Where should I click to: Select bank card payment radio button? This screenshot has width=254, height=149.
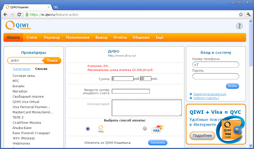point(145,128)
